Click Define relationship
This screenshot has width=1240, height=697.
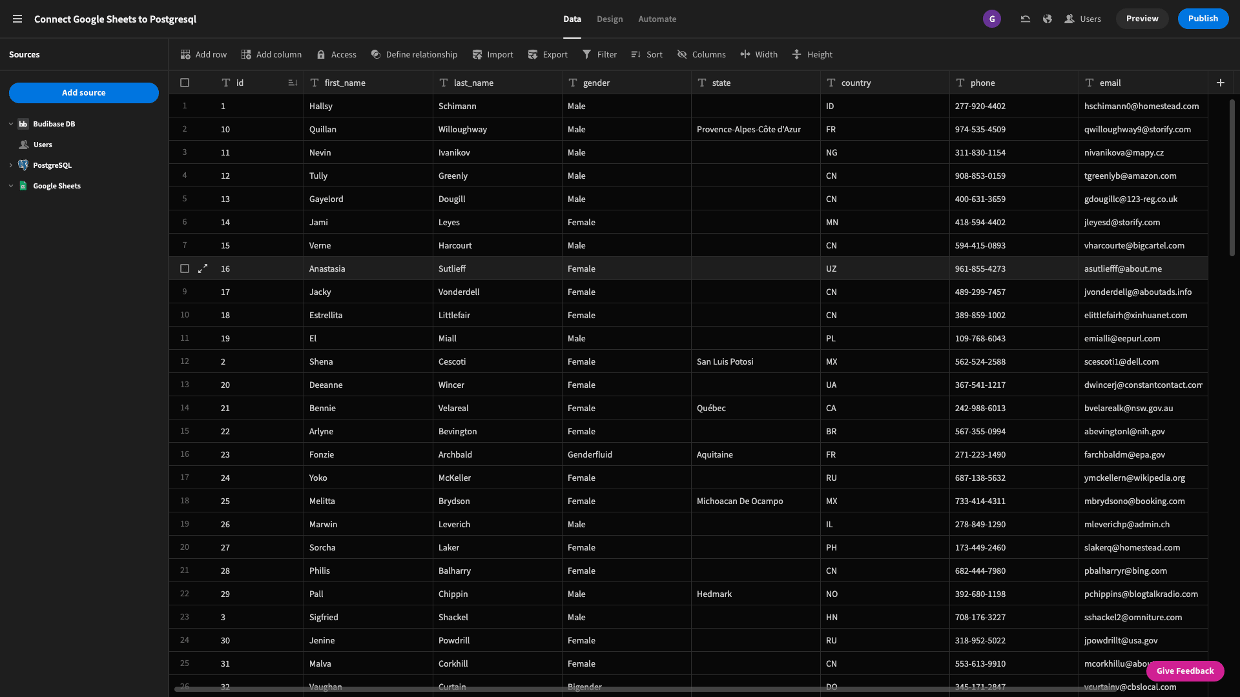pyautogui.click(x=414, y=54)
